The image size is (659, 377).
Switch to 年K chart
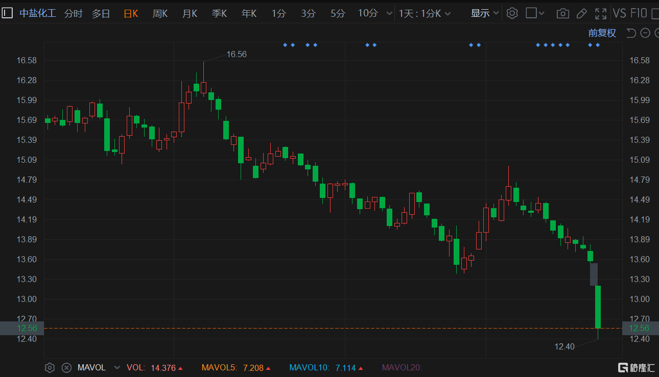click(249, 14)
